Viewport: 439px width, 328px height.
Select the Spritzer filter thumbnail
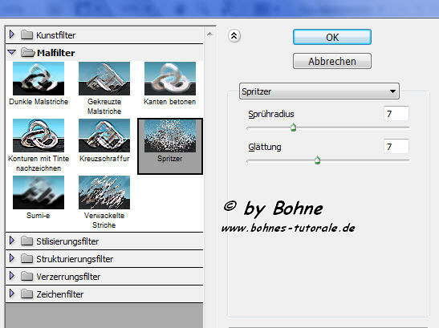(x=170, y=136)
